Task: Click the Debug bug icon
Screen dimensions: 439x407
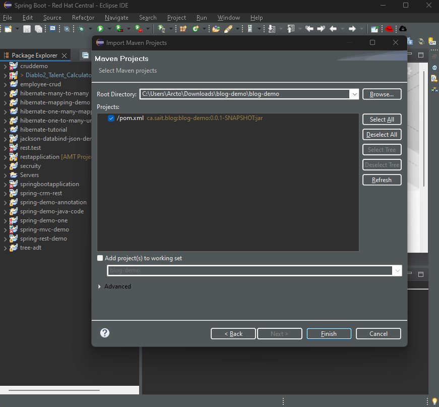Action: [82, 29]
